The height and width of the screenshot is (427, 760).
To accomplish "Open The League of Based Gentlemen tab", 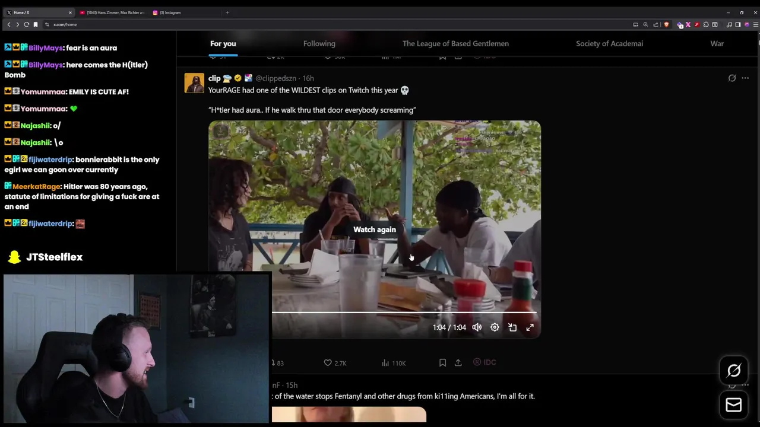I will 455,43.
